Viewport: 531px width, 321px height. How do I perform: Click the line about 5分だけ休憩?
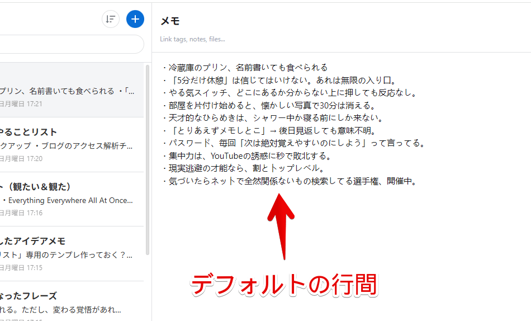279,81
